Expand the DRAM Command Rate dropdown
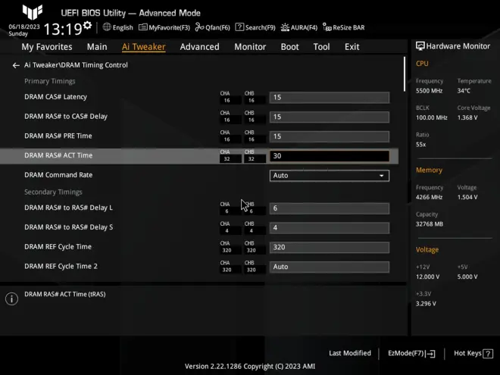 click(330, 176)
